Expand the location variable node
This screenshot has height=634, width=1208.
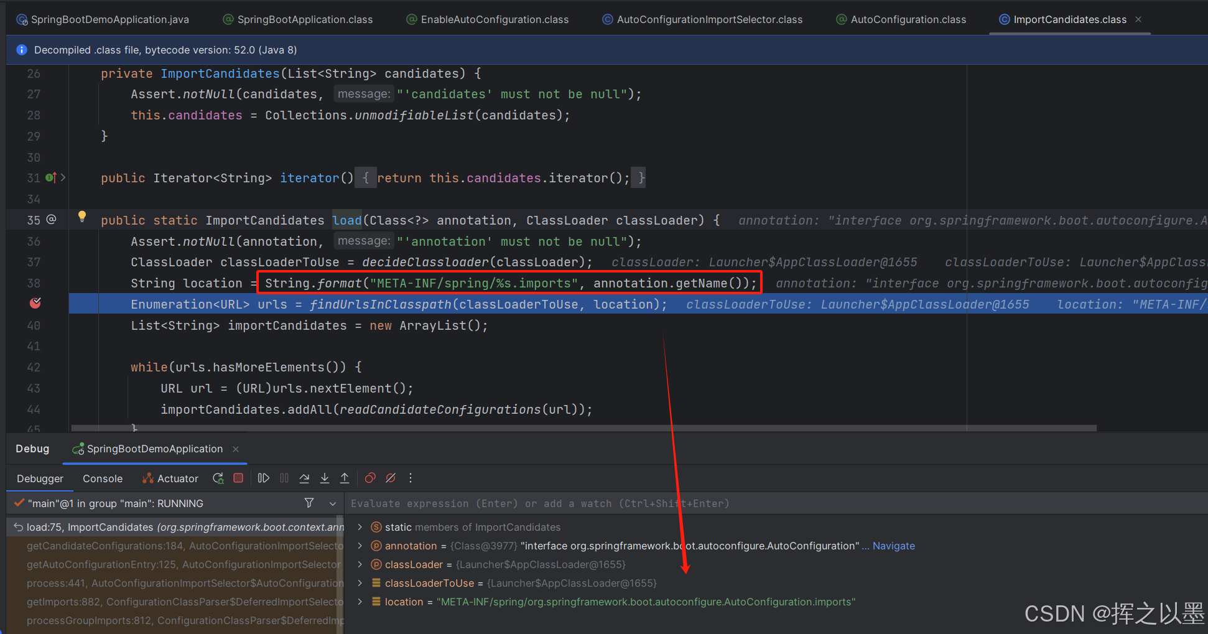point(360,602)
